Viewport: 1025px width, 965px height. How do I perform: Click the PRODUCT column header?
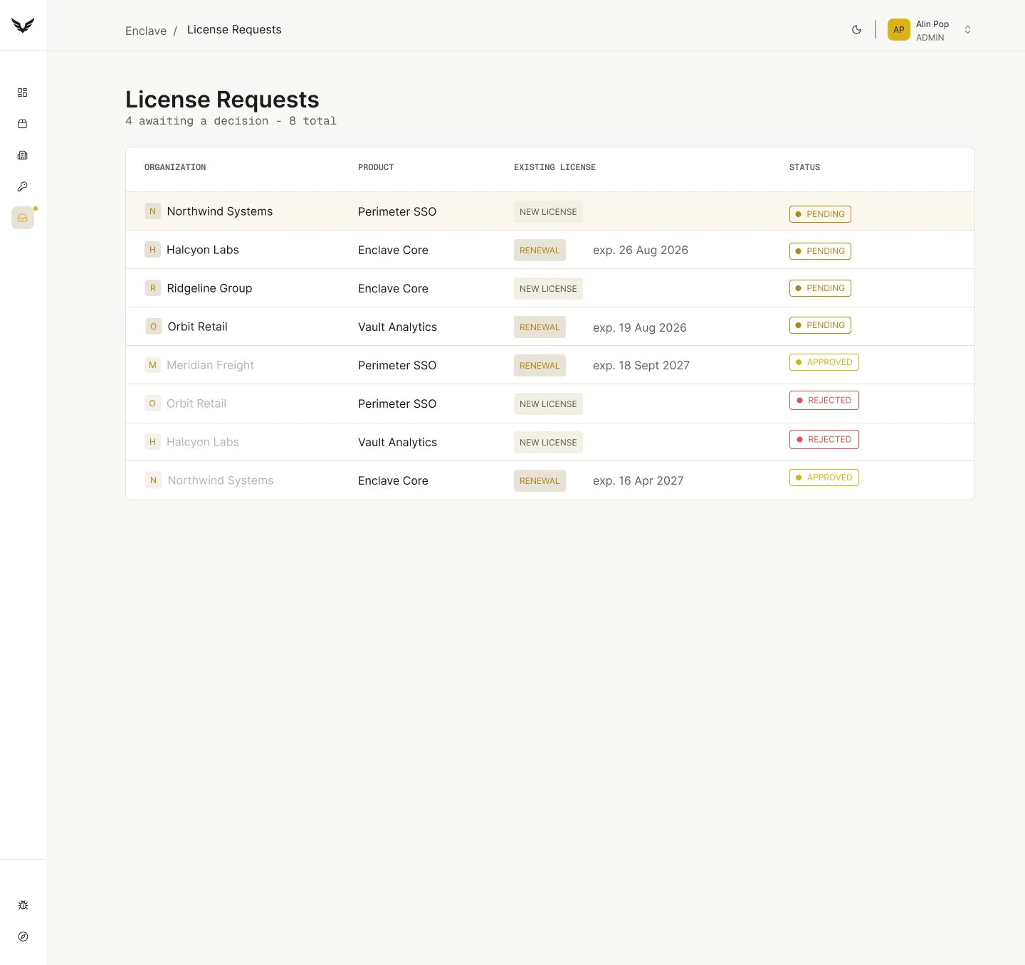pyautogui.click(x=376, y=167)
